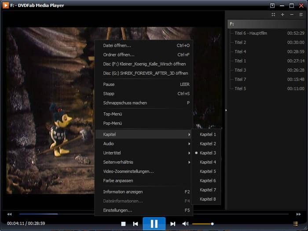Choose Schnappschuss machen menu entry
The height and width of the screenshot is (231, 308).
[x=143, y=103]
